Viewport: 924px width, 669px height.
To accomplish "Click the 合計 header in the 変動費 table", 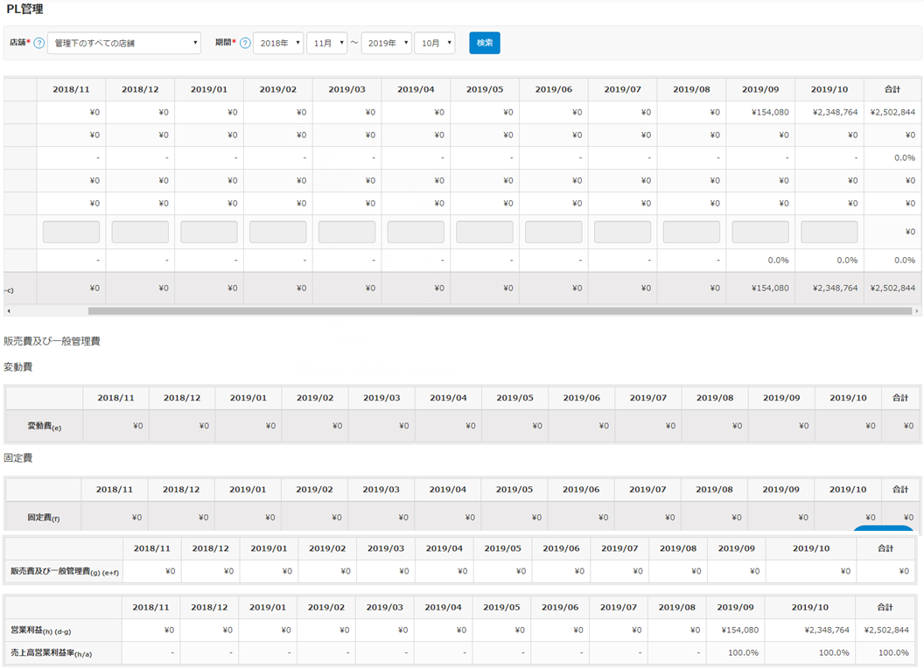I will (900, 398).
